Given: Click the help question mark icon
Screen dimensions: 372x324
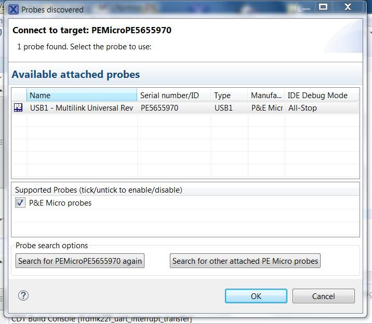Looking at the screenshot, I should click(x=23, y=295).
